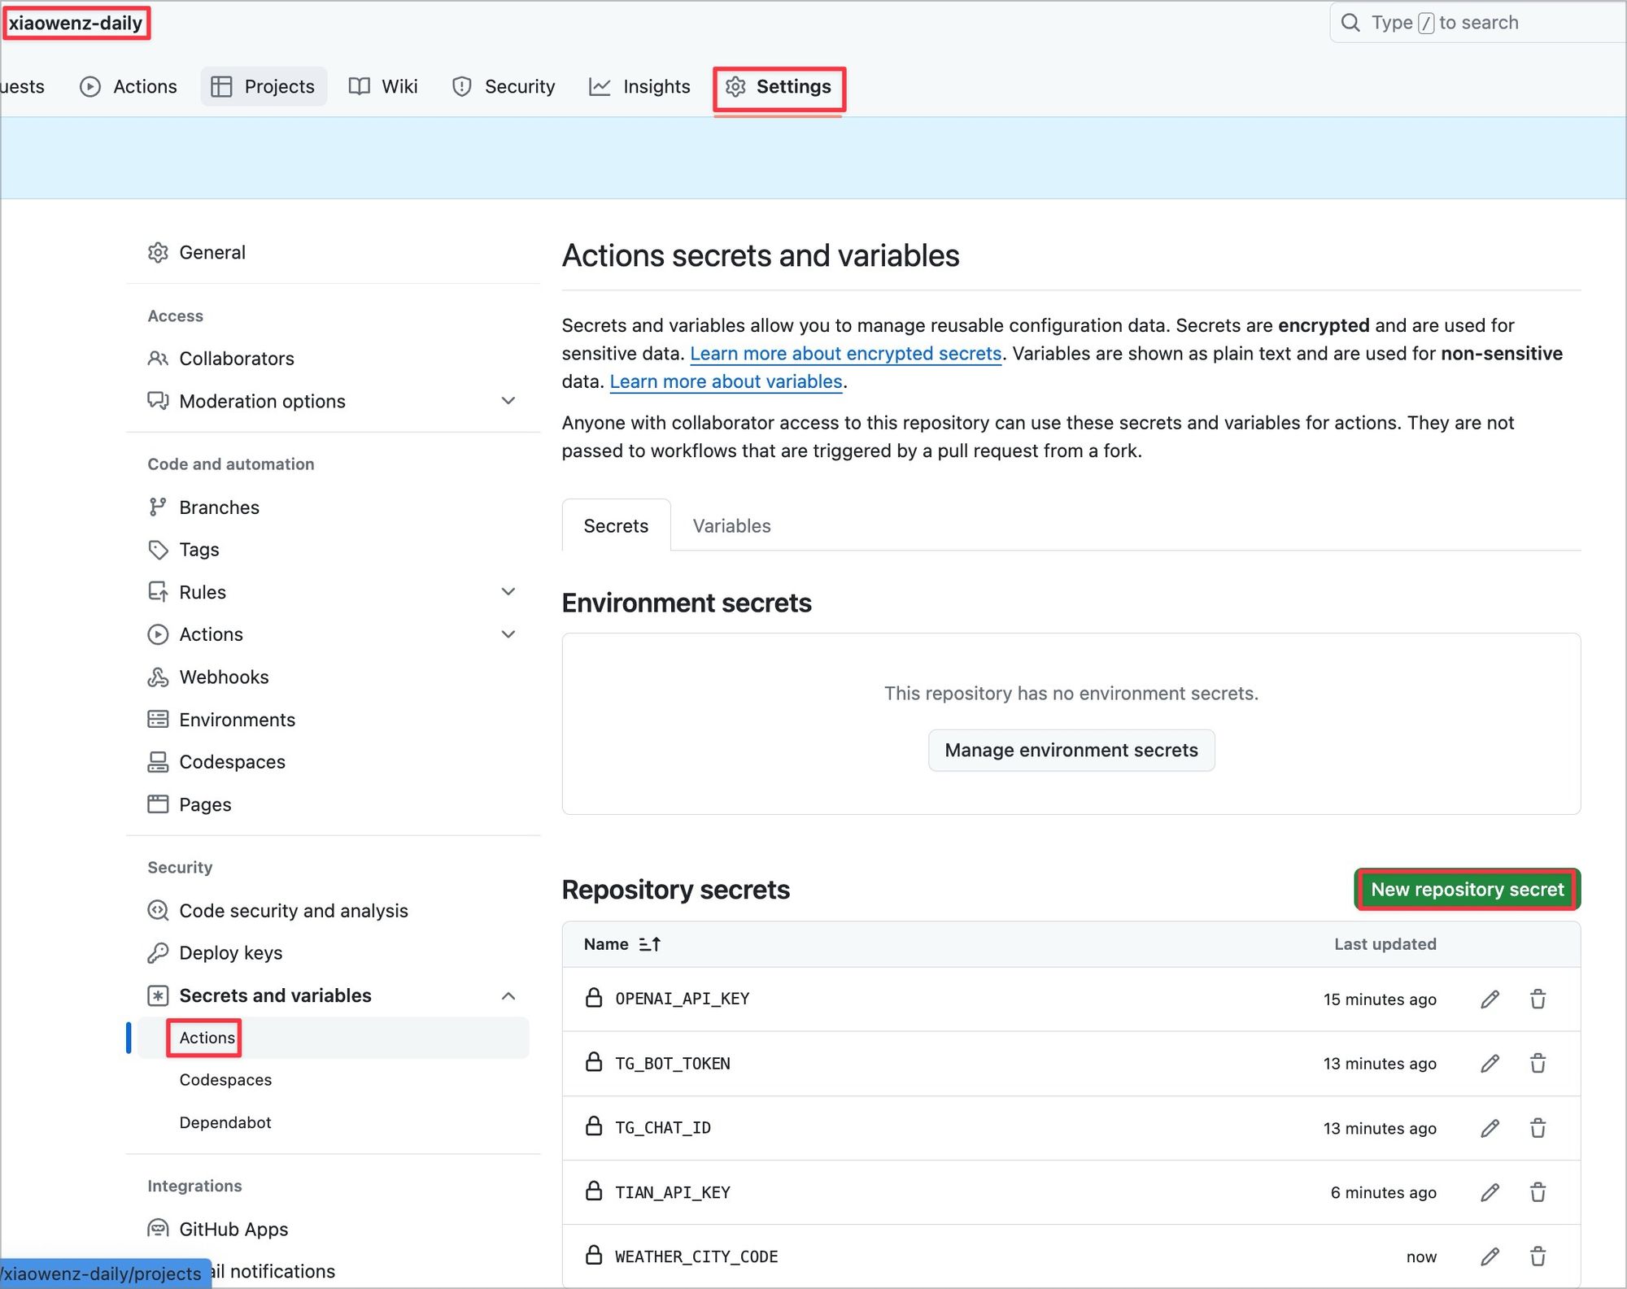Navigate to Actions menu item
Screen dimensions: 1627x1289
(x=207, y=1037)
